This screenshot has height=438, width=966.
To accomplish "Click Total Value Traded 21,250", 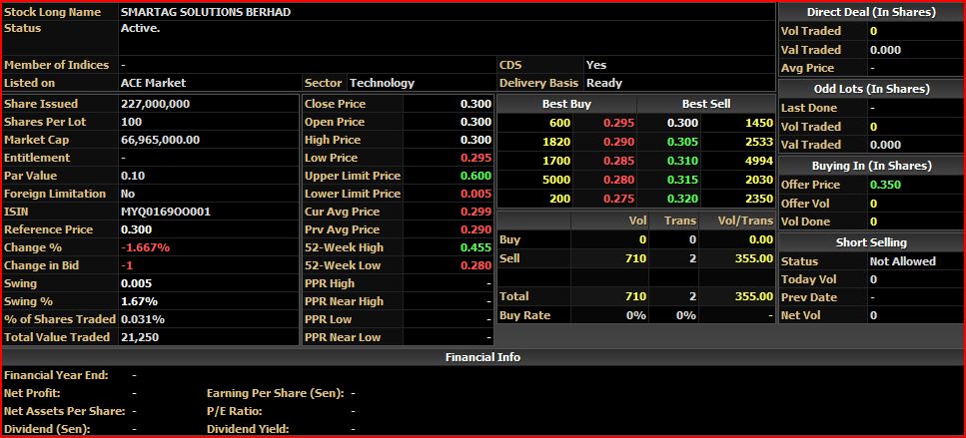I will point(141,337).
